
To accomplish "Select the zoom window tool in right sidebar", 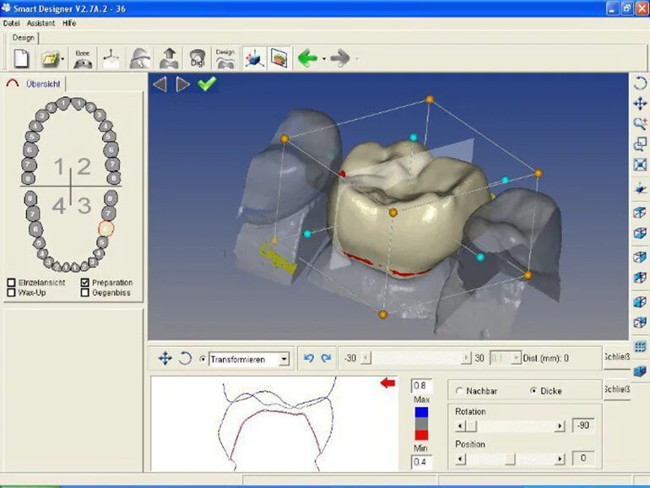I will (x=640, y=144).
